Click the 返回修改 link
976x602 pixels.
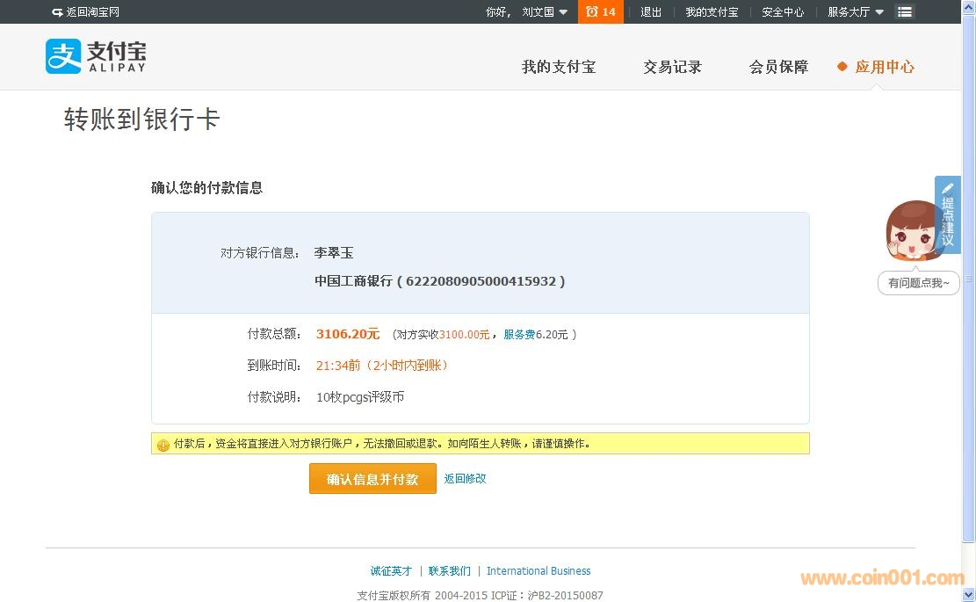point(465,479)
